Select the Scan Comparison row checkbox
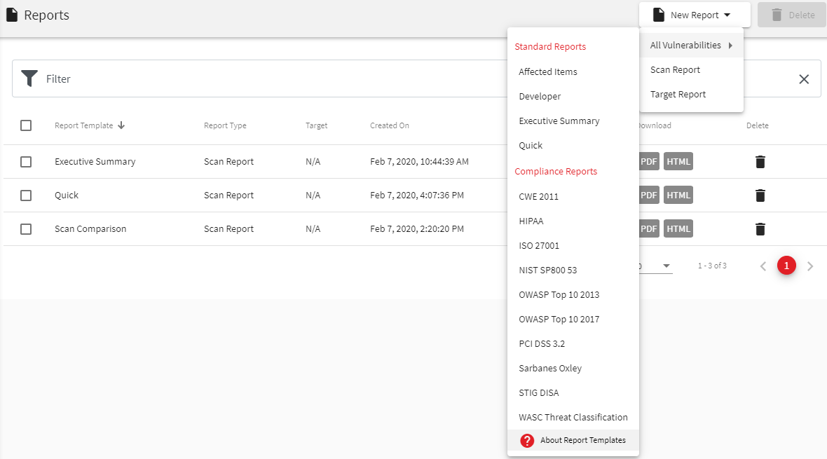Viewport: 827px width, 459px height. [26, 229]
